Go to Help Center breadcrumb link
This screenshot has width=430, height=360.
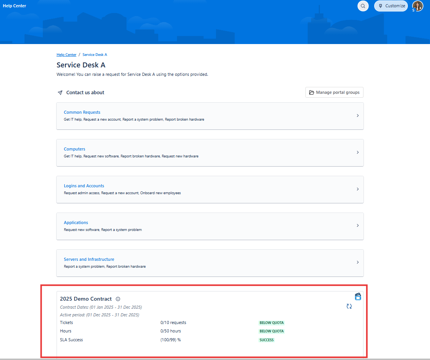pos(67,55)
